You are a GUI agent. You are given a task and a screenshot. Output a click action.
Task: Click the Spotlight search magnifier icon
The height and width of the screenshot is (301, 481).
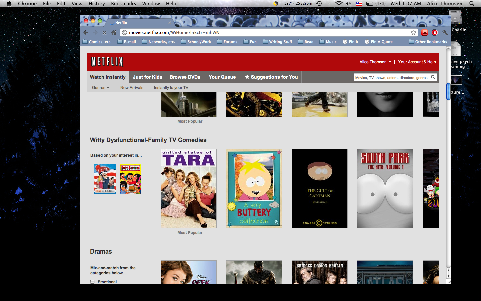click(472, 4)
